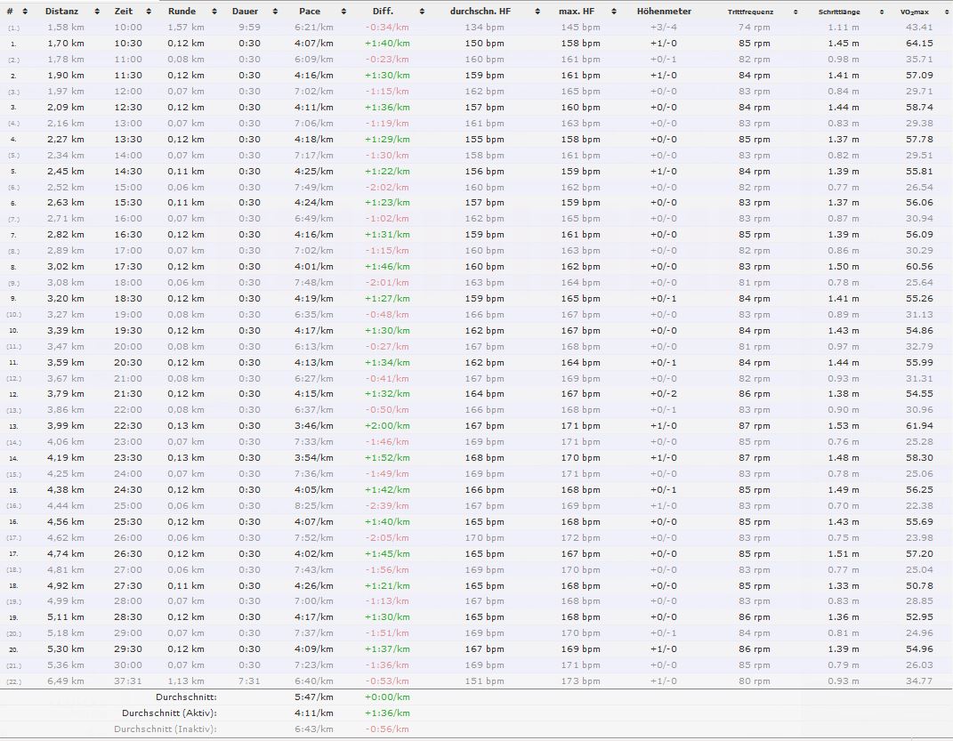The width and height of the screenshot is (953, 741).
Task: Click the Durchschnitt (Aktiv) summary label
Action: (x=169, y=713)
